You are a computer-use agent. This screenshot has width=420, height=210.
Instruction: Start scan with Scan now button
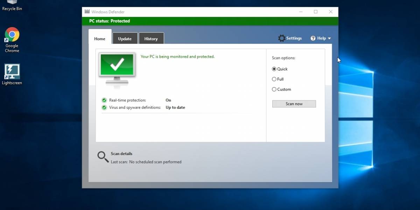tap(294, 104)
